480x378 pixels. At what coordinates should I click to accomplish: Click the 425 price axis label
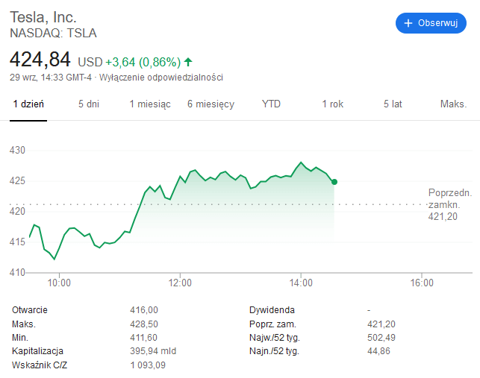(17, 180)
